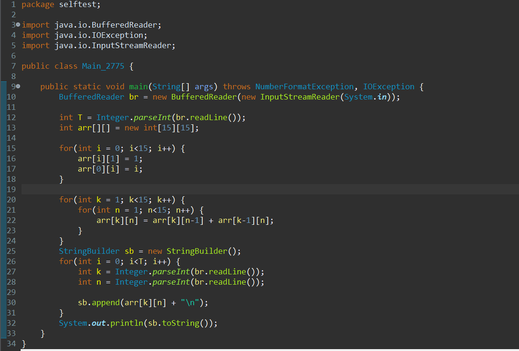Click 'arr[k][n-1]' expression on line 22
This screenshot has height=351, width=519.
(178, 221)
